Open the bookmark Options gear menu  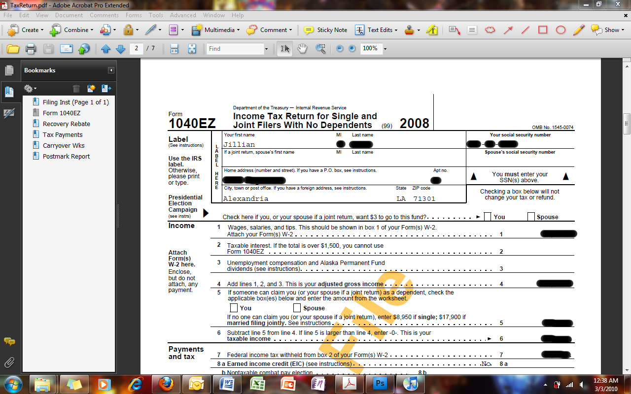pyautogui.click(x=30, y=88)
